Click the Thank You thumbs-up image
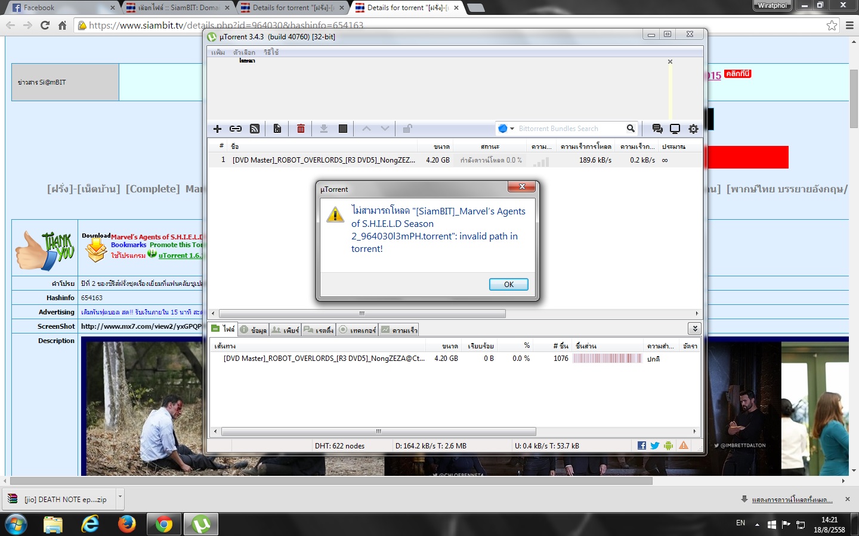 click(45, 251)
